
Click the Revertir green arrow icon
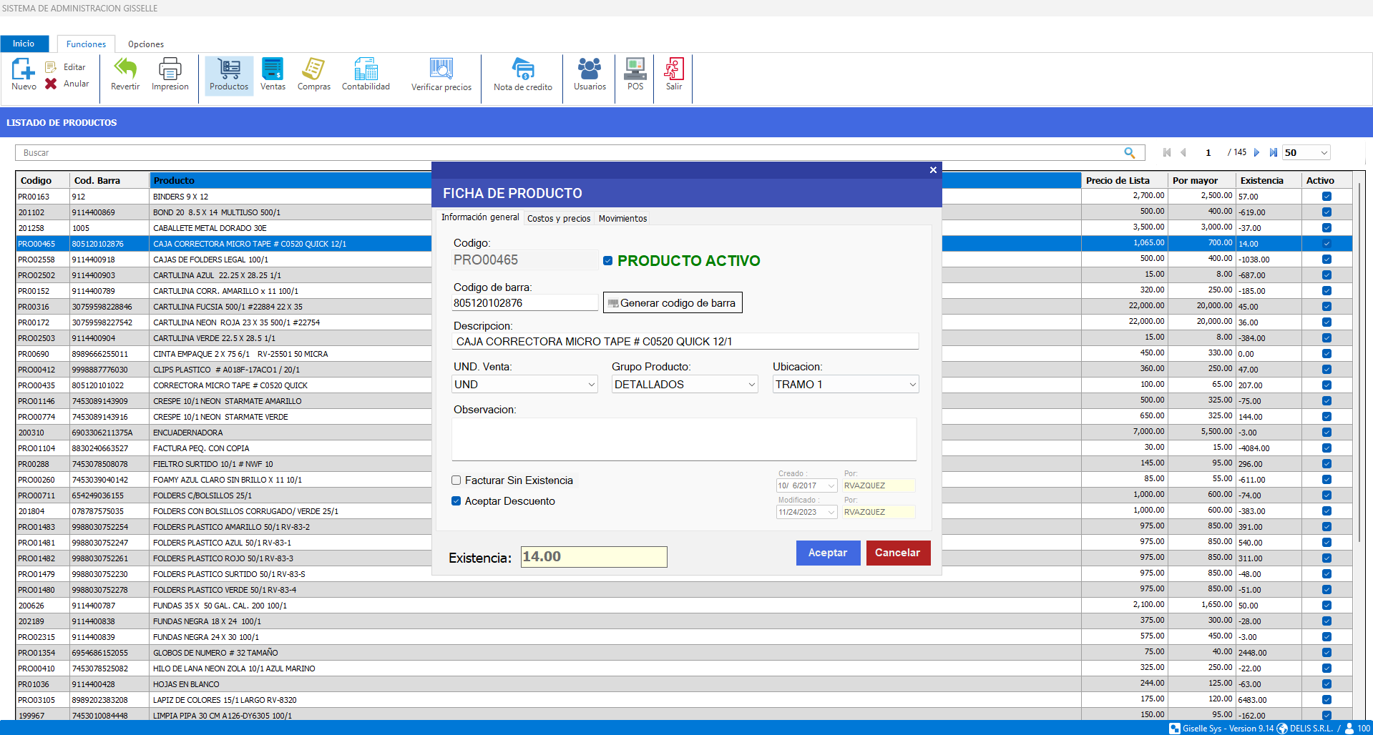[125, 69]
